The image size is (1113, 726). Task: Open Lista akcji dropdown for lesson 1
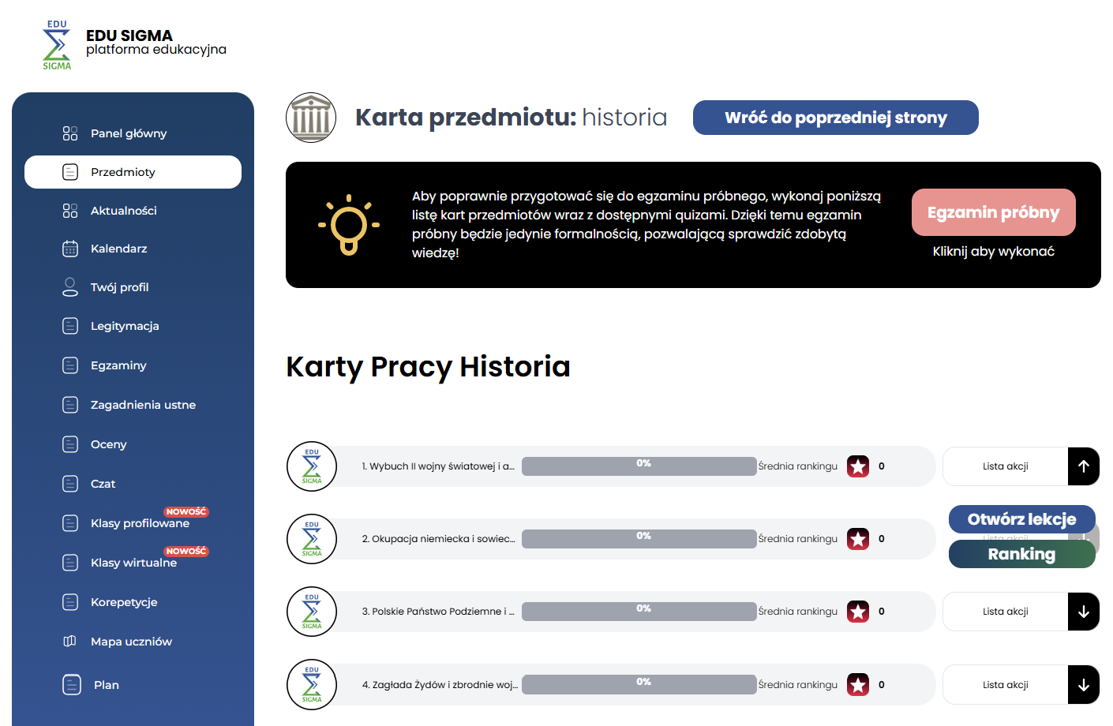[1005, 466]
